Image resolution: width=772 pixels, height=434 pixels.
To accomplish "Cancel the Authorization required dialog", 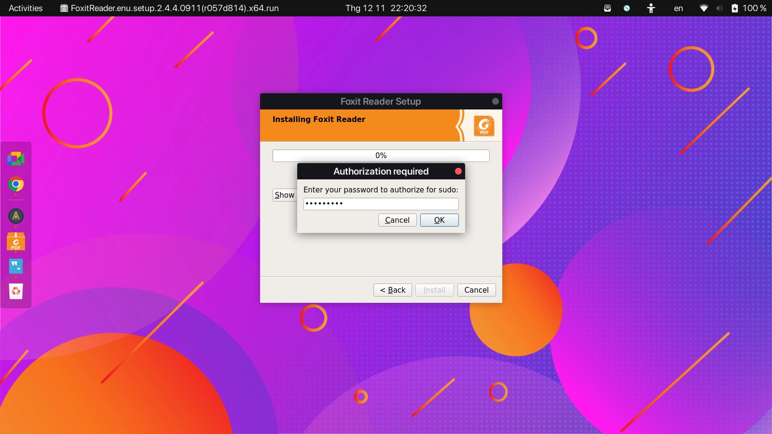I will pos(397,220).
